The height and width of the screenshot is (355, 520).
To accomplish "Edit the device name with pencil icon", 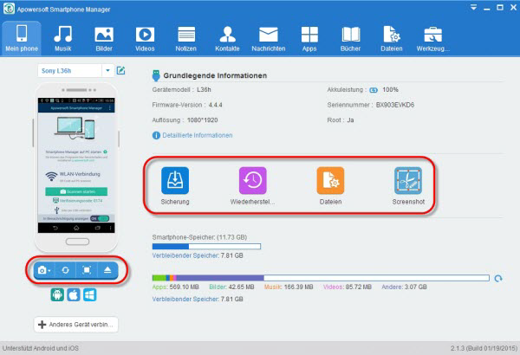I will 120,70.
